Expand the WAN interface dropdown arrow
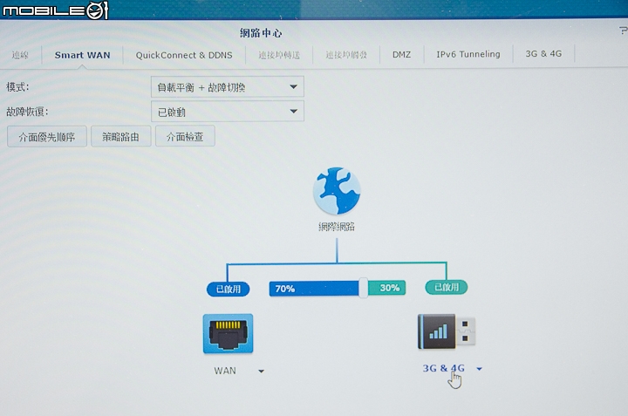Screen dimensions: 628x416 [x=261, y=372]
